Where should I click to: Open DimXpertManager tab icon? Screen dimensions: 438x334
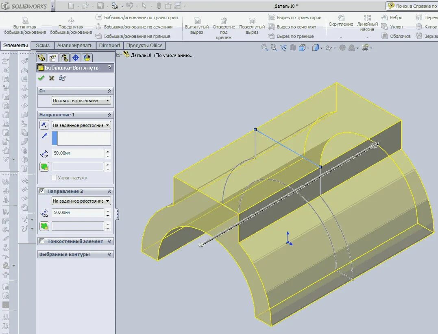click(x=75, y=58)
